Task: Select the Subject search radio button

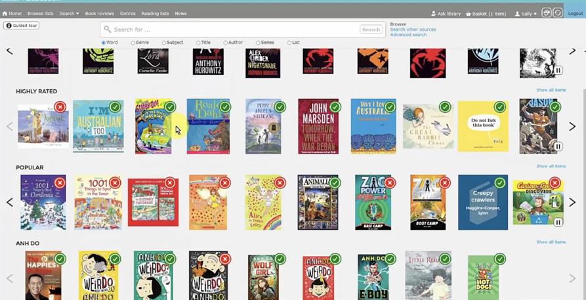Action: [x=163, y=43]
